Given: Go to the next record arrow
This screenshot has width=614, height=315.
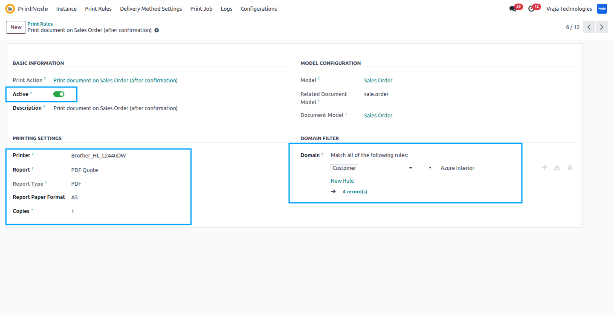Looking at the screenshot, I should tap(602, 27).
